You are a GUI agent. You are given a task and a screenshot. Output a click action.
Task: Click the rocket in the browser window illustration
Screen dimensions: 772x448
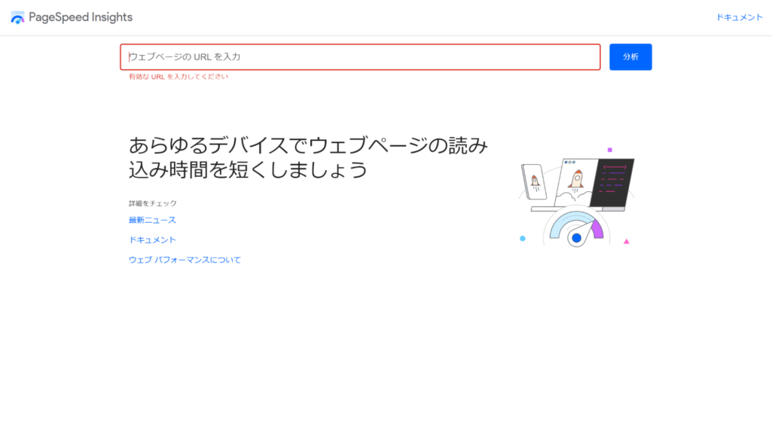pos(576,179)
